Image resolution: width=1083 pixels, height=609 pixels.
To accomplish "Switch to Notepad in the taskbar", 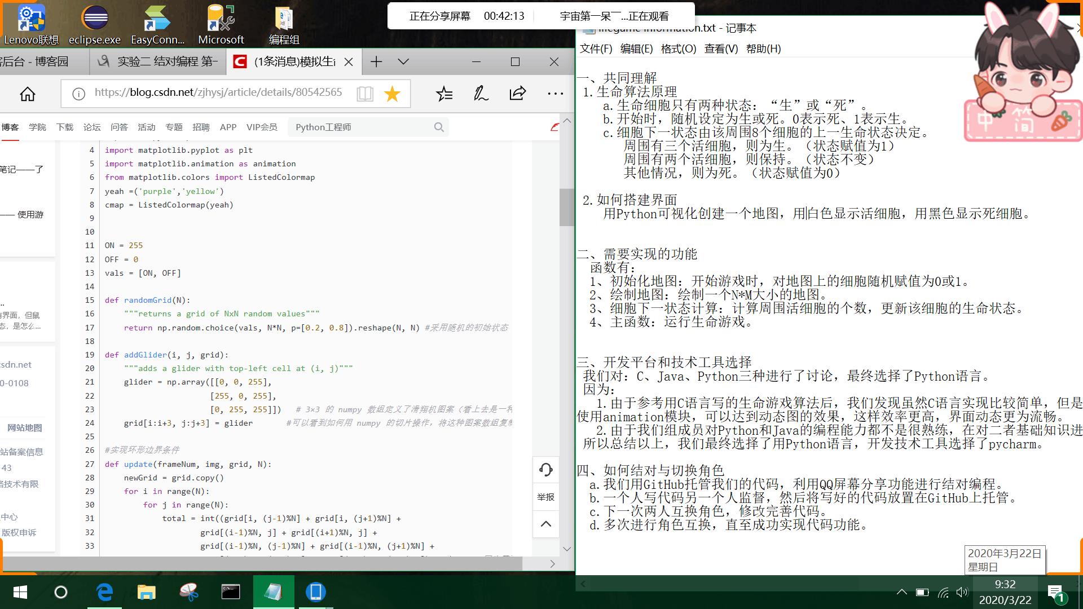I will point(274,592).
